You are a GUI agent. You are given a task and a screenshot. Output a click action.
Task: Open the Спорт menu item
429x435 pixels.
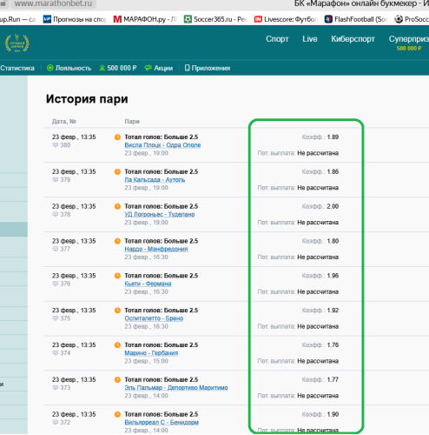pos(277,39)
